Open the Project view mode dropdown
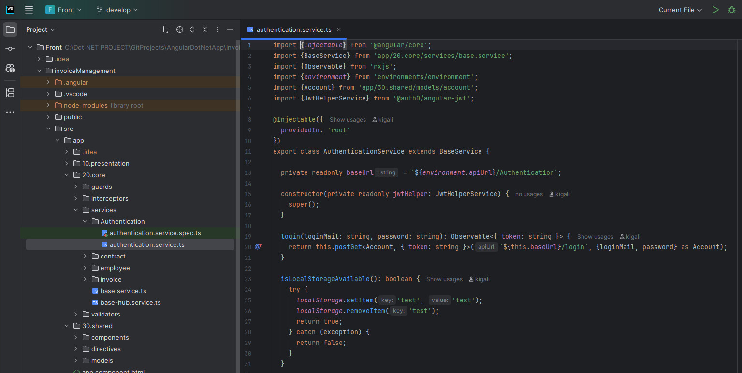Viewport: 742px width, 373px height. click(x=41, y=29)
